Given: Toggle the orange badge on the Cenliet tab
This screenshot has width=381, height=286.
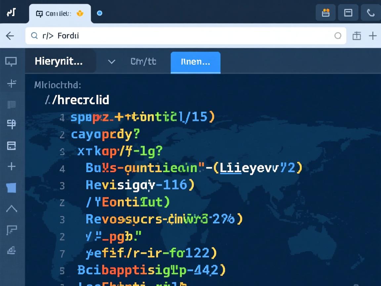Looking at the screenshot, I should tap(79, 13).
